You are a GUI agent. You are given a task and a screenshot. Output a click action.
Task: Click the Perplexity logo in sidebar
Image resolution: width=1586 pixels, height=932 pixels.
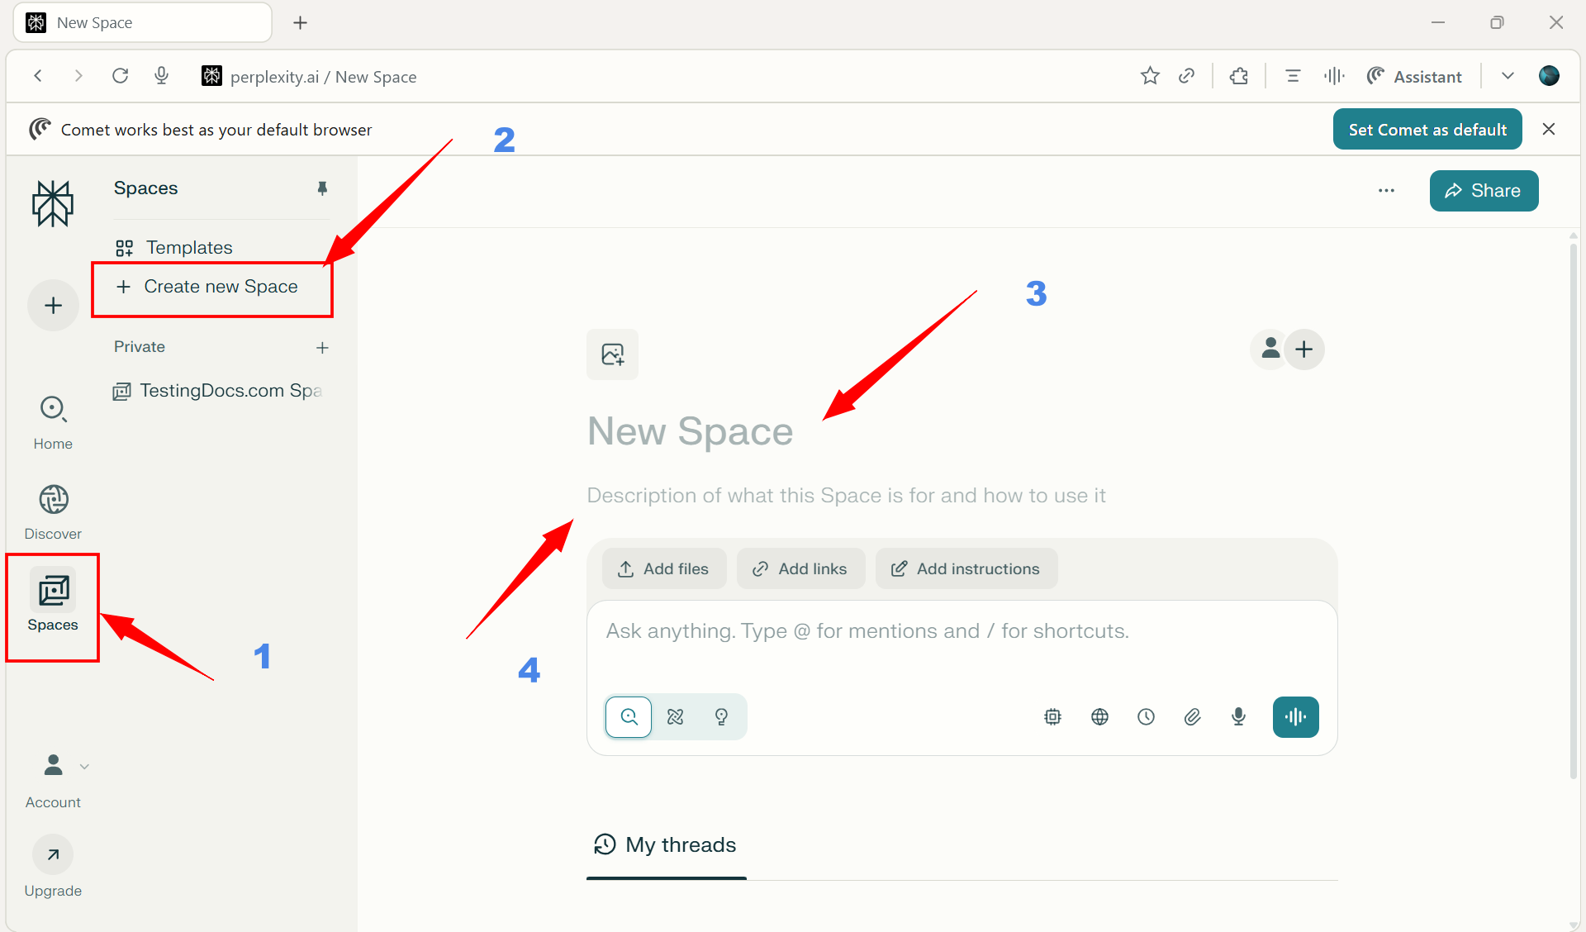pyautogui.click(x=53, y=203)
